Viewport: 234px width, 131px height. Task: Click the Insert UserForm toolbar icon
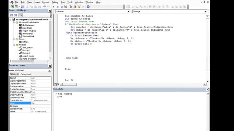tap(16, 7)
